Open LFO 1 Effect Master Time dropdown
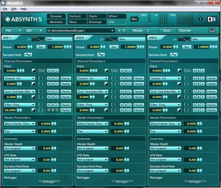Image resolution: width=221 pixels, height=188 pixels. (20, 124)
